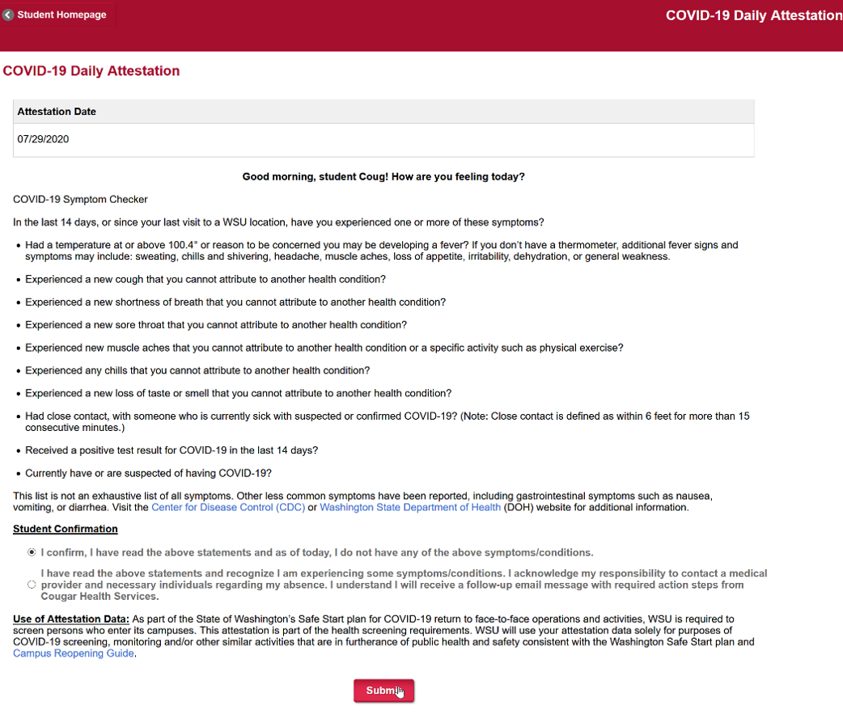Viewport: 843px width, 714px height.
Task: Click the underlined Use of Attestation Data label
Action: click(71, 619)
